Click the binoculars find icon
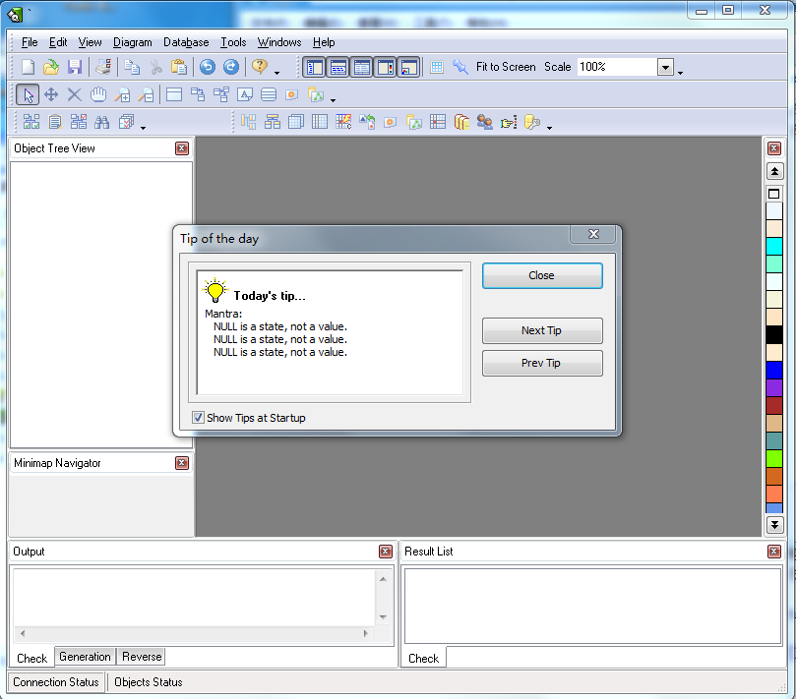 [x=102, y=122]
